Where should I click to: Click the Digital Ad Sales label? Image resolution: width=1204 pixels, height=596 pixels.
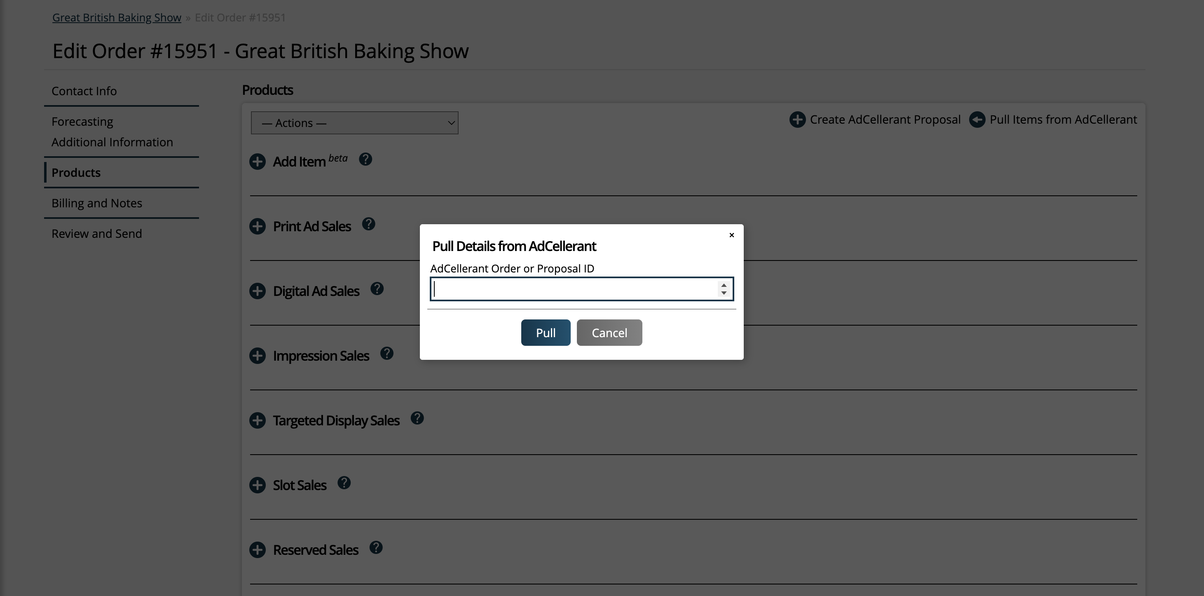coord(316,291)
